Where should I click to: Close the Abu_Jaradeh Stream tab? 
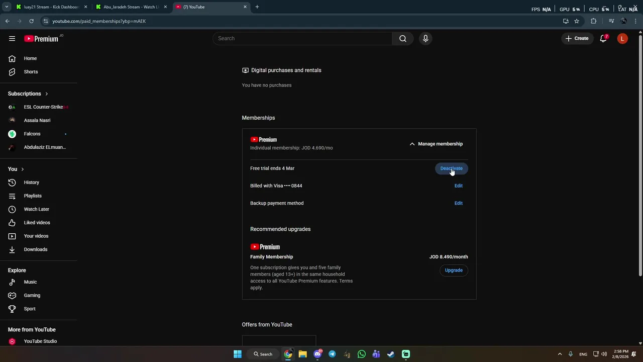click(x=165, y=7)
